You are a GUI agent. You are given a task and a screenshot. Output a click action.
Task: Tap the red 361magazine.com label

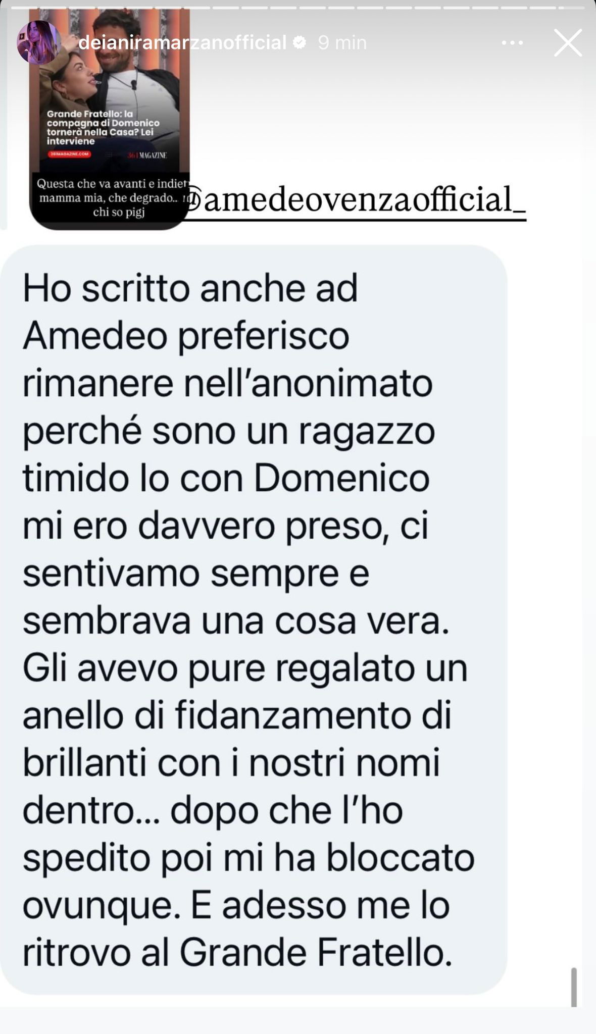[x=70, y=154]
